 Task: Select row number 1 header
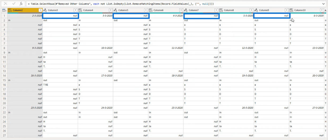[4, 16]
